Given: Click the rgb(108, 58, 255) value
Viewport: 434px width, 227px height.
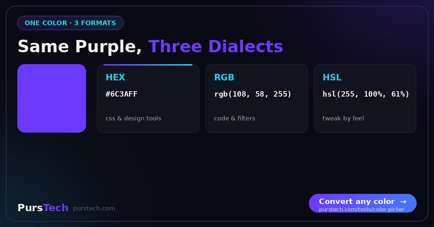Looking at the screenshot, I should point(253,94).
